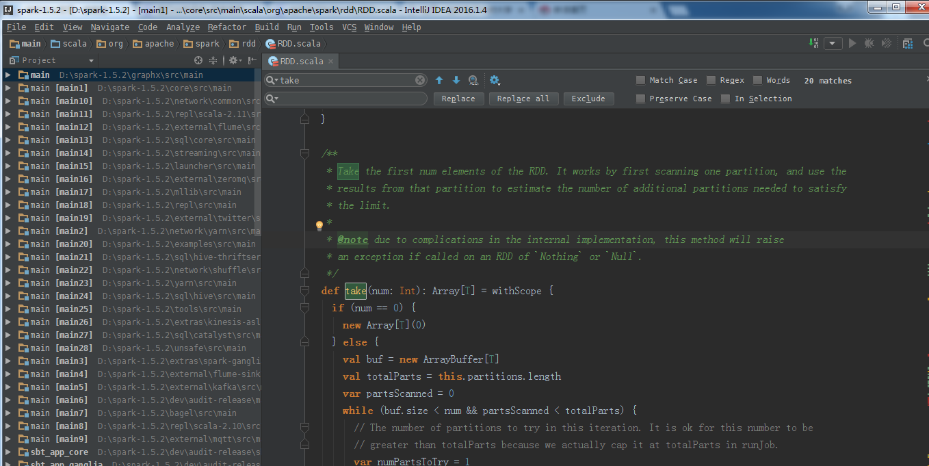Click the Find All Usages icon
929x466 pixels.
pos(473,80)
